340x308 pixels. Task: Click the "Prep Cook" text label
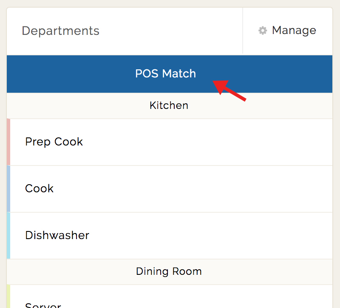pos(54,142)
